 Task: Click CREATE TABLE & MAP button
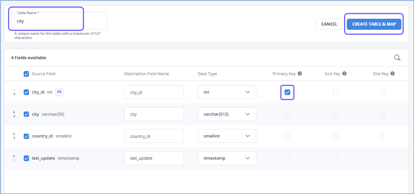click(x=374, y=24)
